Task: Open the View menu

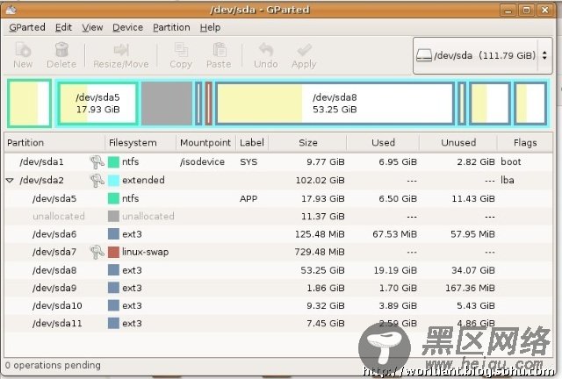Action: tap(92, 27)
